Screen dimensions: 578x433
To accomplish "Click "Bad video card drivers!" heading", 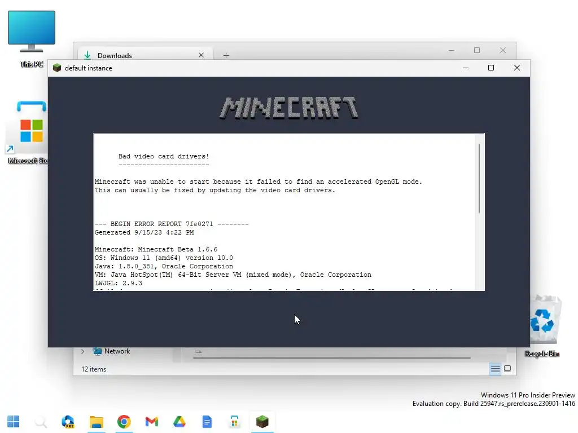I will click(164, 157).
